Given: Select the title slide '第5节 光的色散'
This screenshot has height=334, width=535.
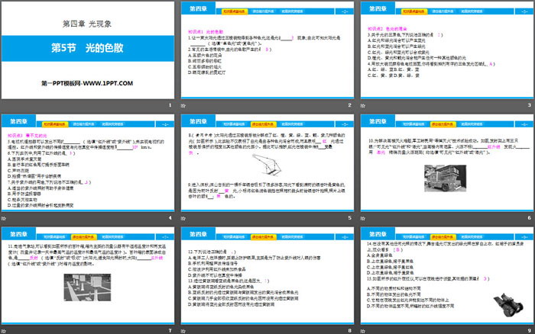Looking at the screenshot, I should pos(88,50).
